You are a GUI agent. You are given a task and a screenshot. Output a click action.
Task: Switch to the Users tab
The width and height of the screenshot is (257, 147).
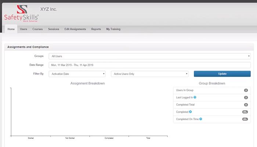pyautogui.click(x=23, y=29)
